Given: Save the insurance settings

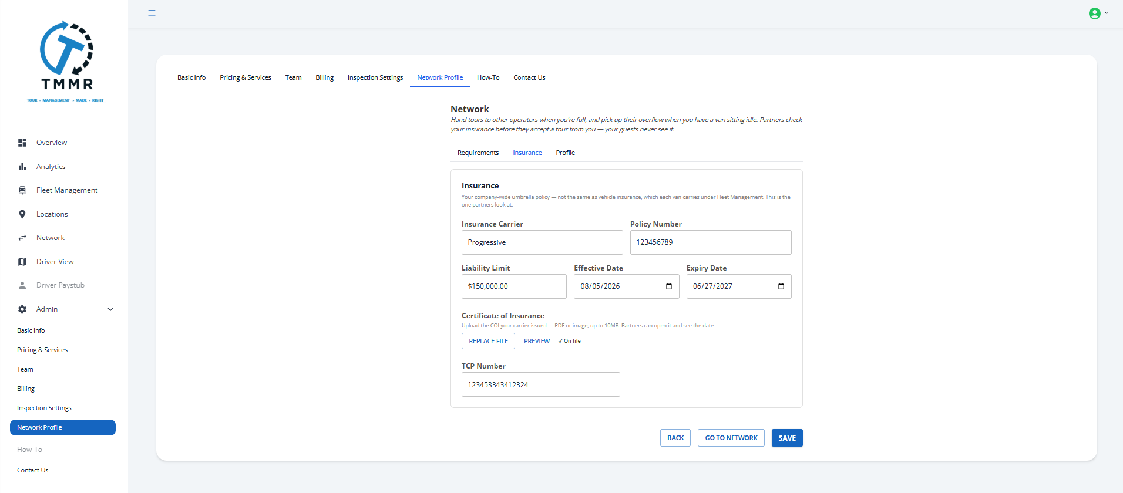Looking at the screenshot, I should pos(787,438).
